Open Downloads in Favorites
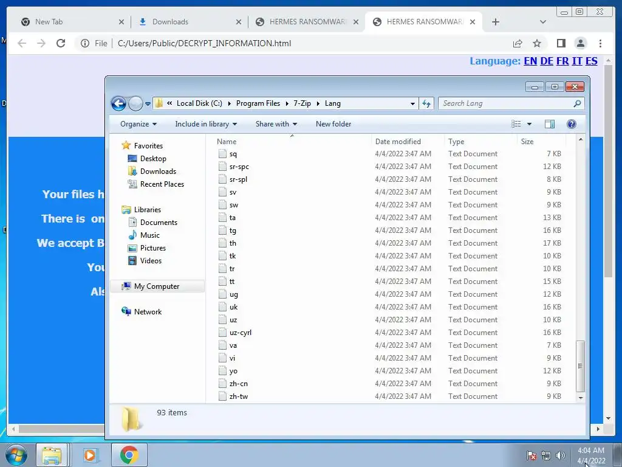The width and height of the screenshot is (622, 467). coord(158,171)
